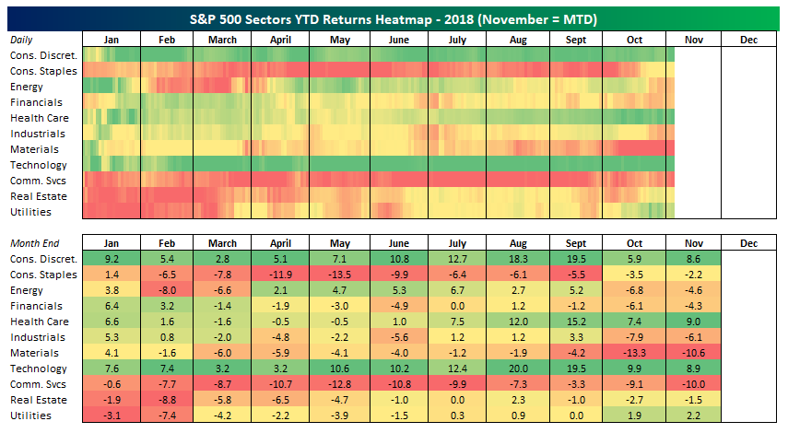Select the Month End section label
Image resolution: width=788 pixels, height=433 pixels.
click(32, 242)
